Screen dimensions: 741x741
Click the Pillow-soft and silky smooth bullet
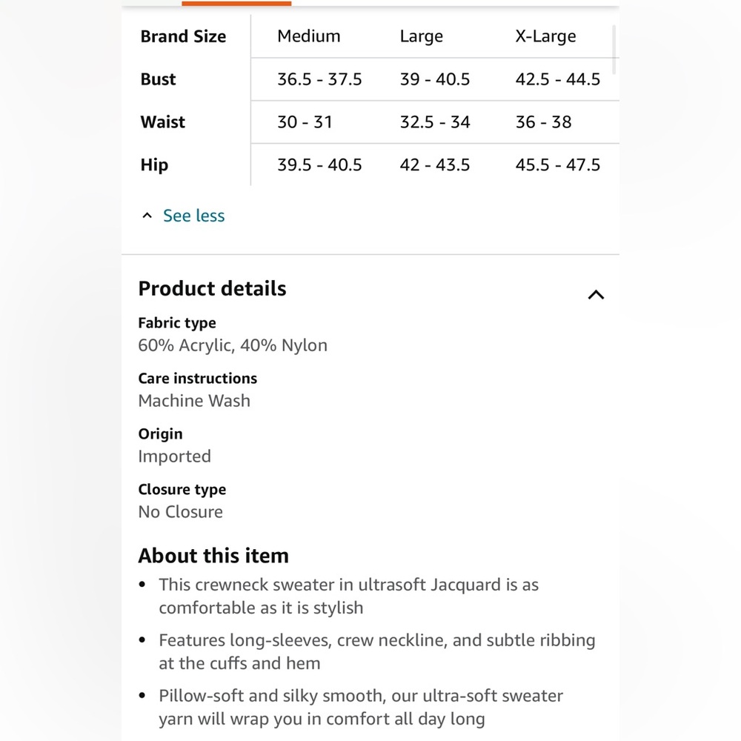361,708
